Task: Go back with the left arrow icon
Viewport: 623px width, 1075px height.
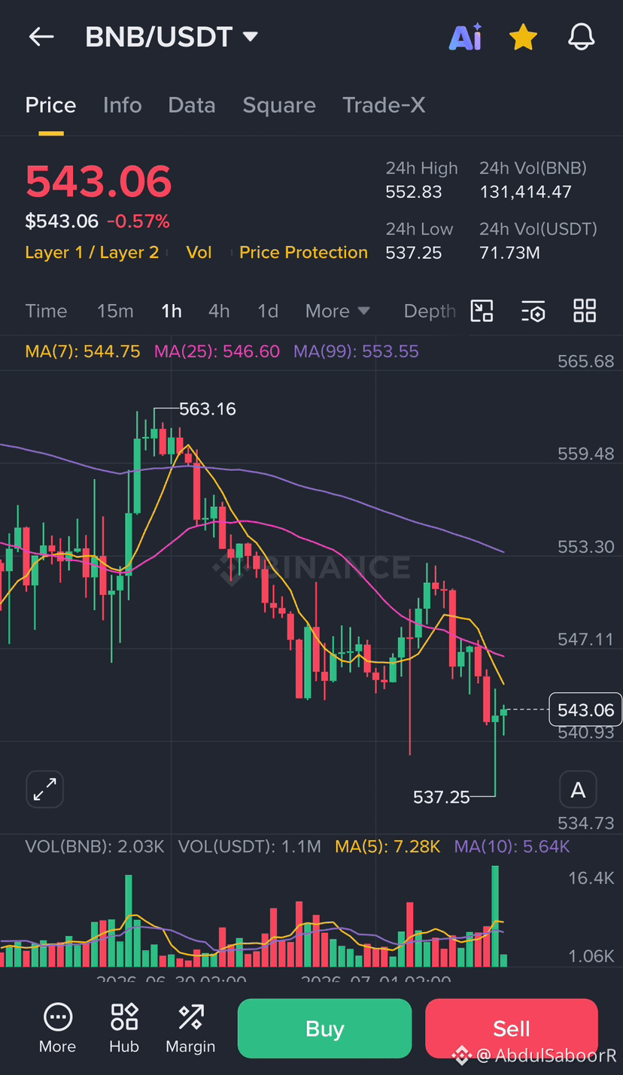Action: [x=41, y=37]
